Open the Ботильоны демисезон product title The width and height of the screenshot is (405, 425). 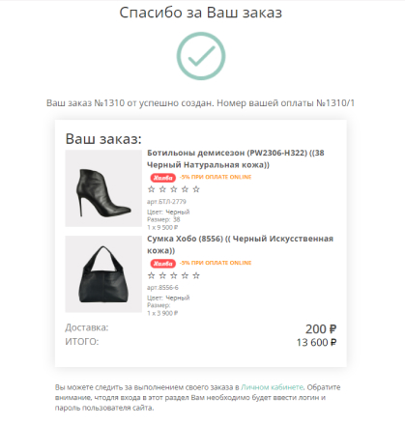coord(236,158)
